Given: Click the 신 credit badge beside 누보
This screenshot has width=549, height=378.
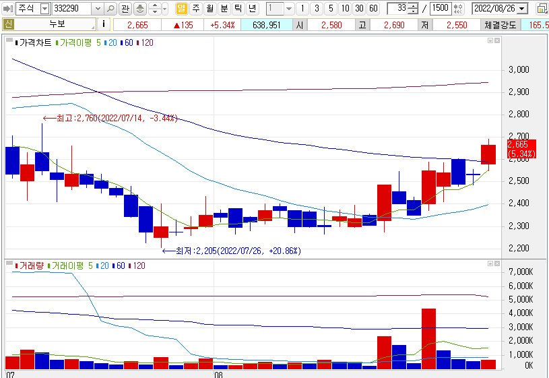Looking at the screenshot, I should tap(8, 24).
